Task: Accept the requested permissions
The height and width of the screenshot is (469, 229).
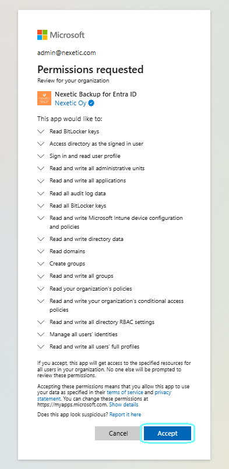Action: (x=168, y=433)
